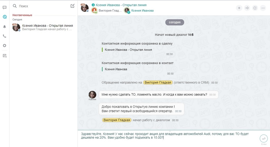This screenshot has width=270, height=147.
Task: Open the open lines dialogs sidebar icon
Action: (5, 17)
